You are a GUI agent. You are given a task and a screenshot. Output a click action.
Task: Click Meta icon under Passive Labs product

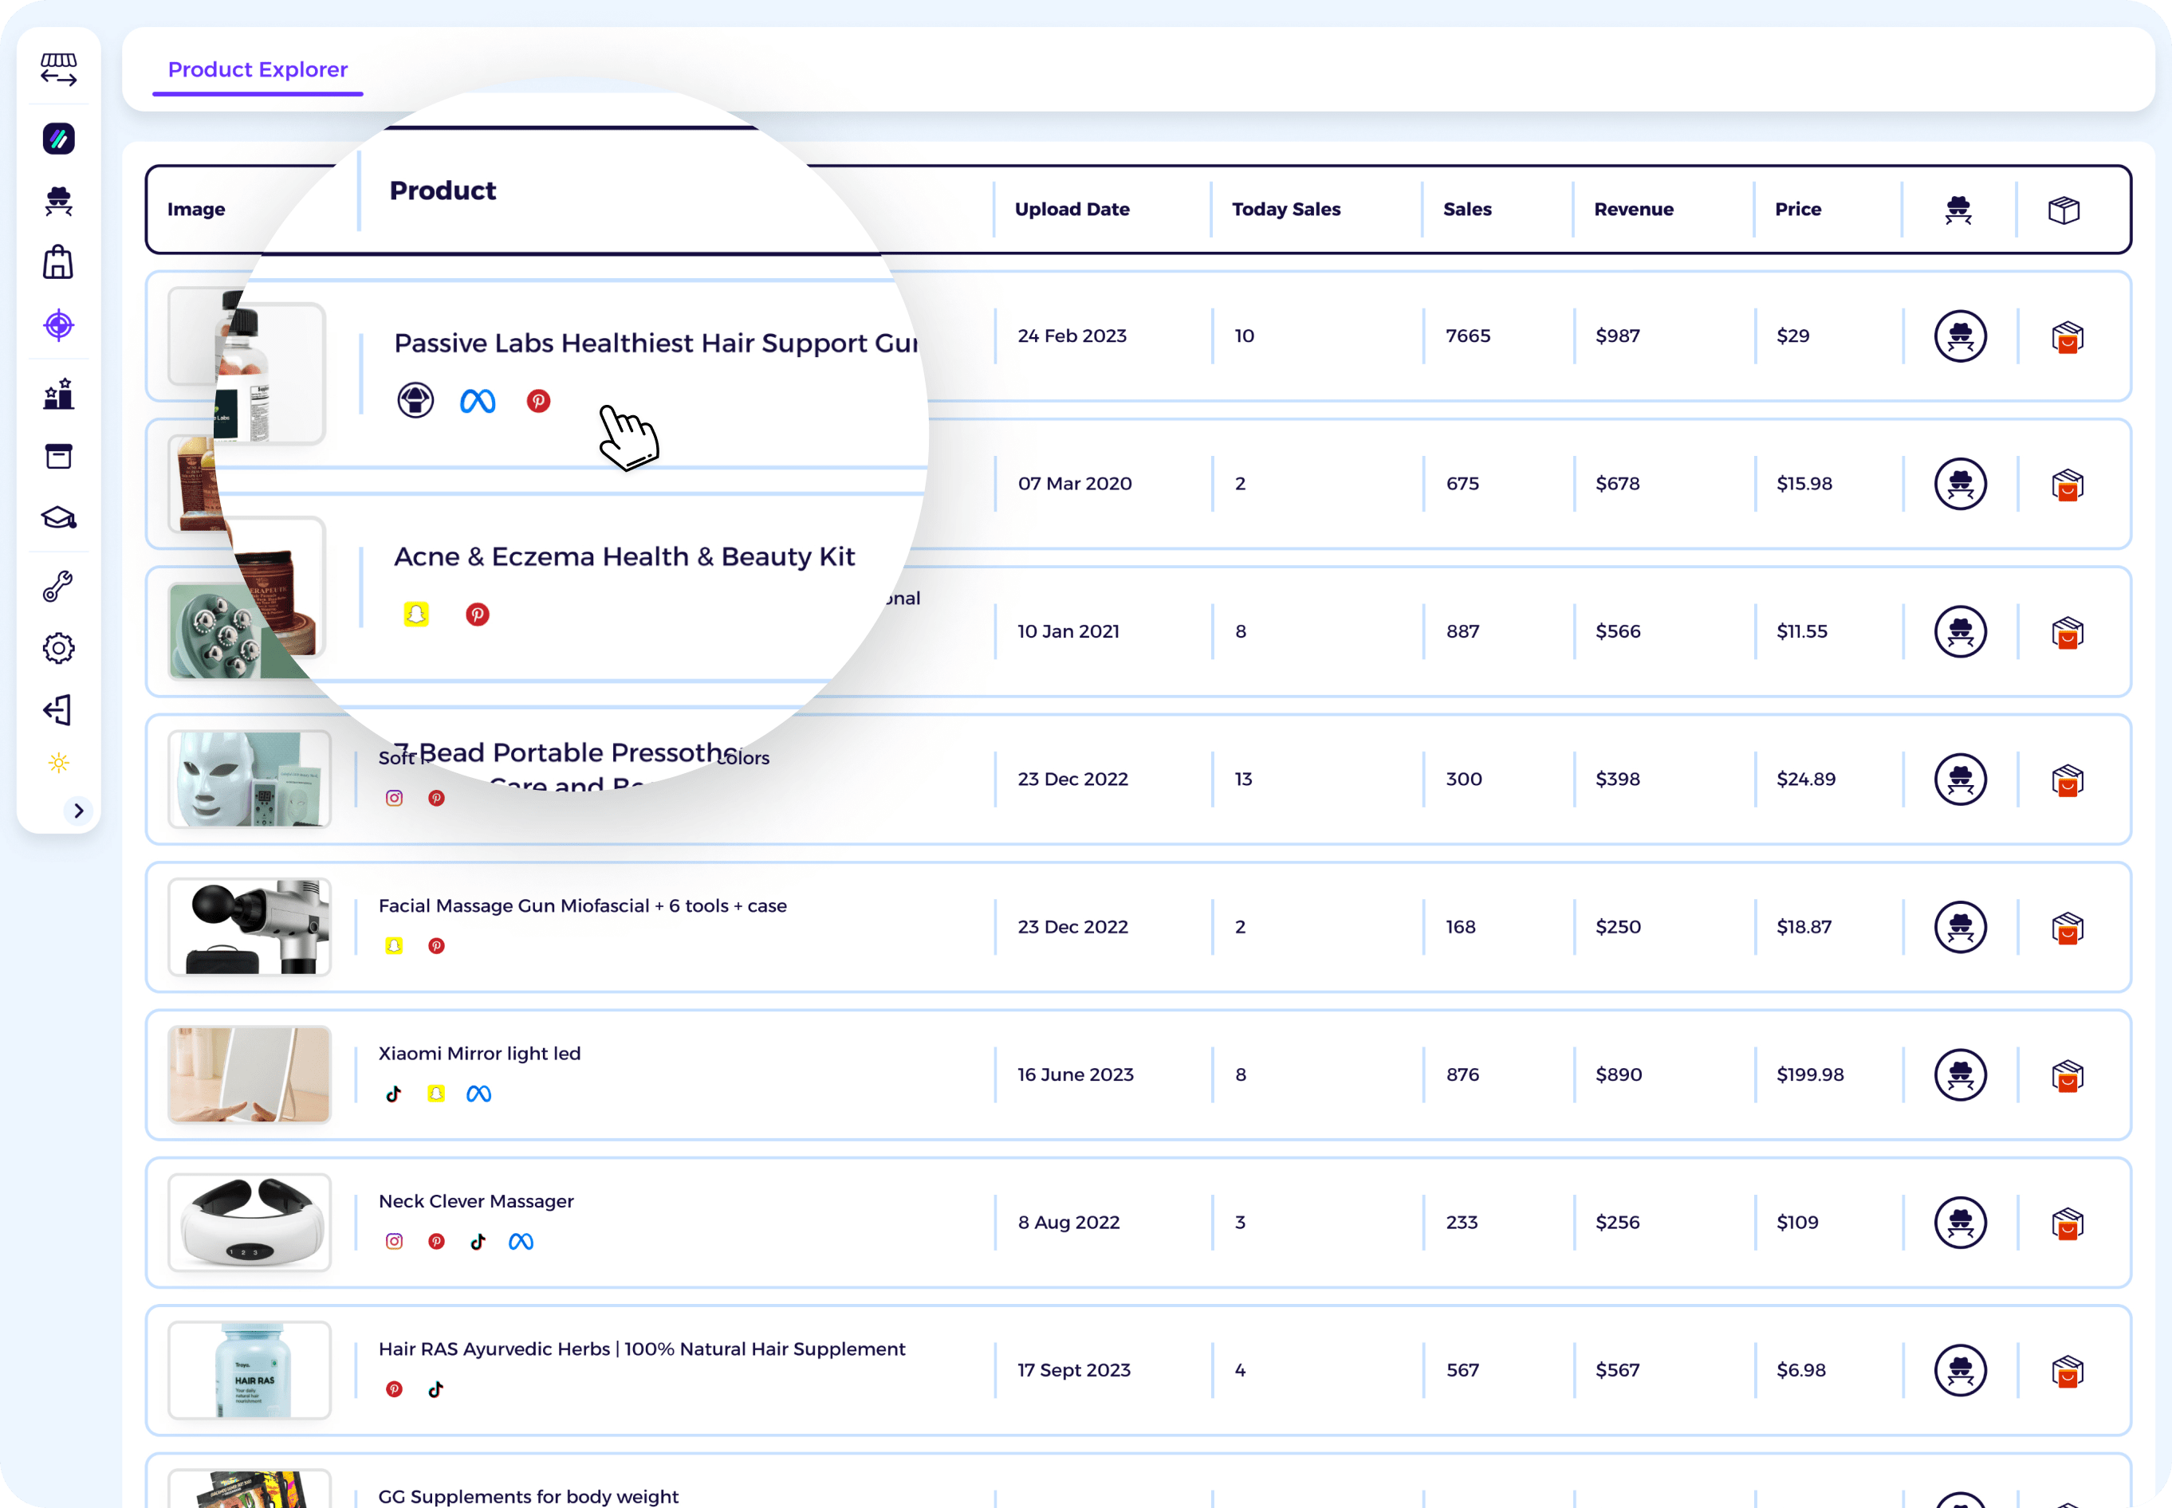pos(478,402)
